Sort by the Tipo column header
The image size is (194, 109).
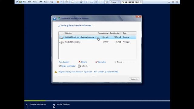click(x=129, y=33)
